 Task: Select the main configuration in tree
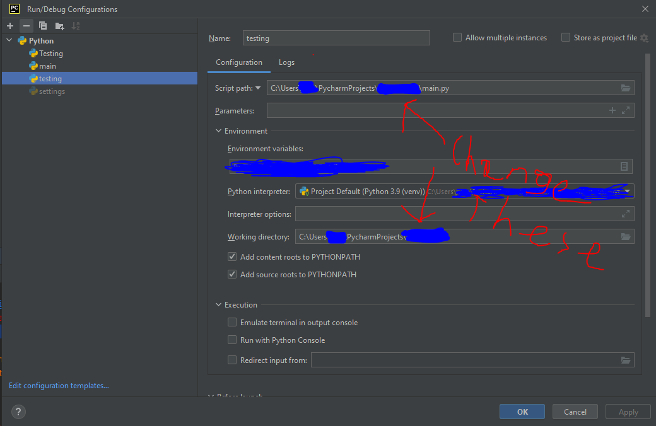47,66
